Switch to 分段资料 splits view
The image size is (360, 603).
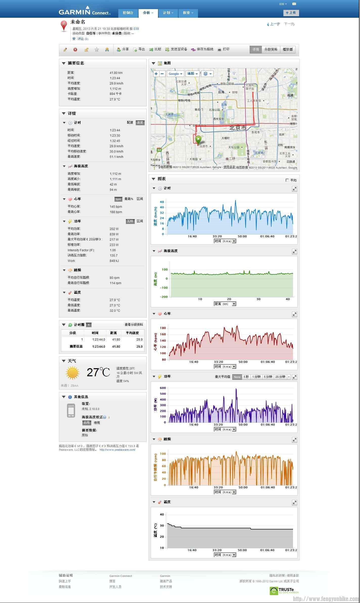[271, 50]
